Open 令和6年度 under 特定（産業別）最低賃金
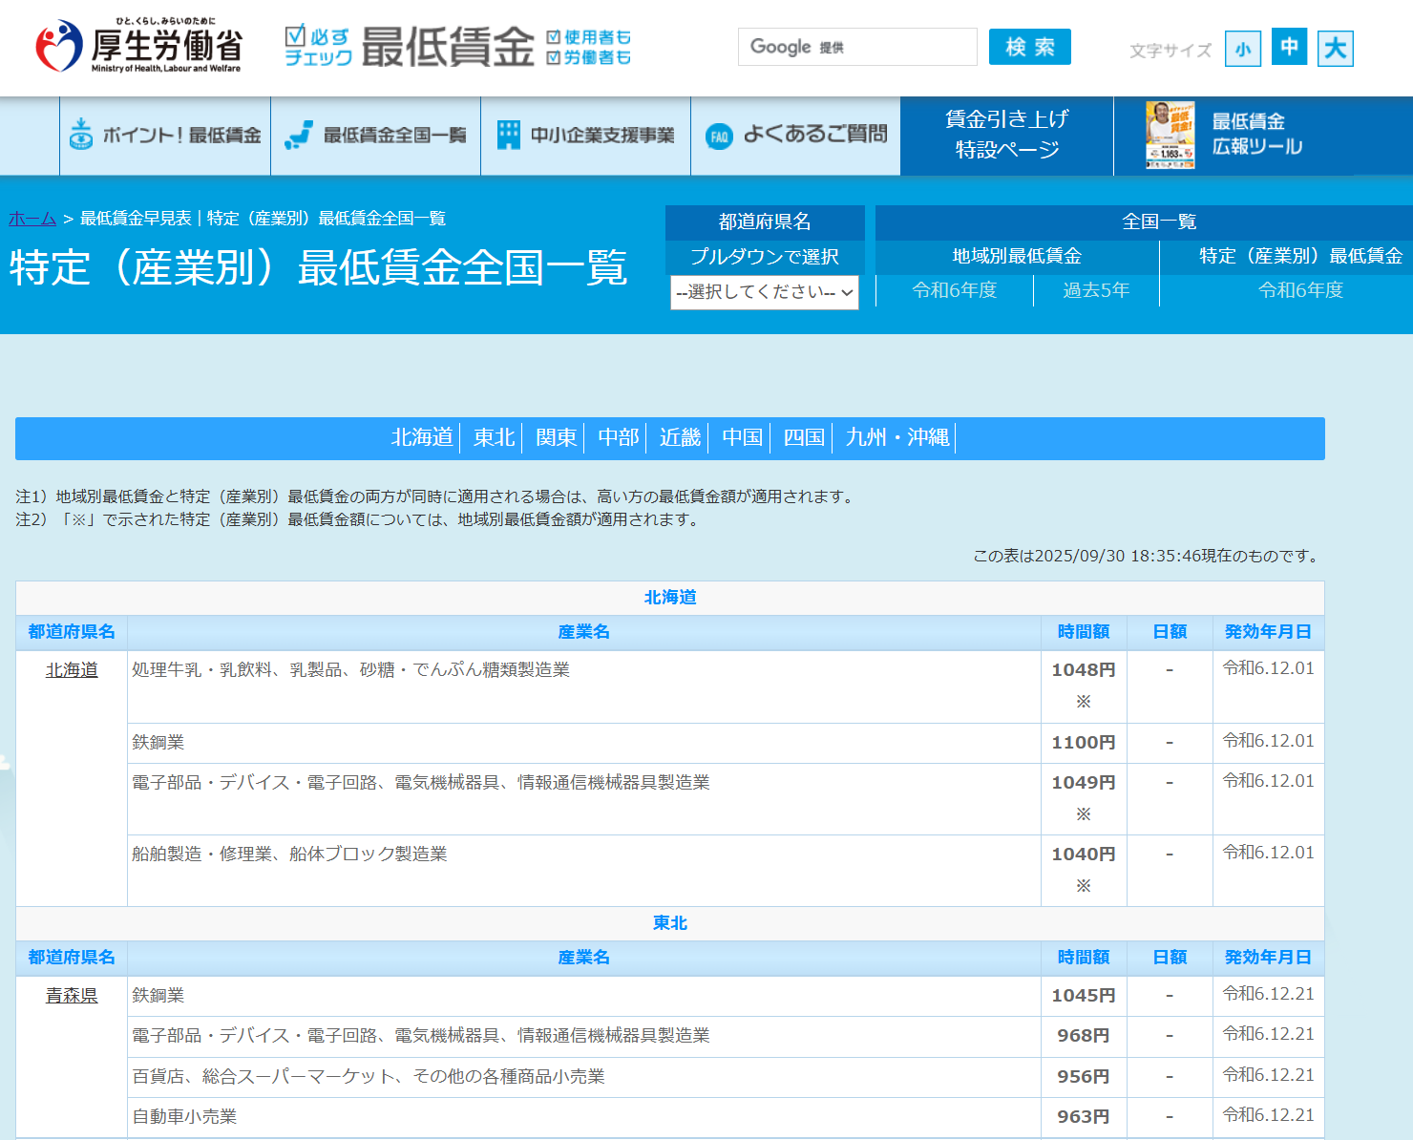The image size is (1413, 1140). pyautogui.click(x=1300, y=290)
